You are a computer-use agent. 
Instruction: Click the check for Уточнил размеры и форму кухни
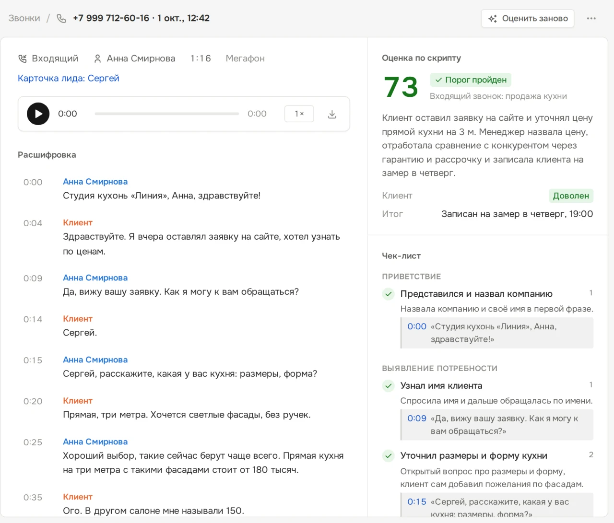click(389, 456)
